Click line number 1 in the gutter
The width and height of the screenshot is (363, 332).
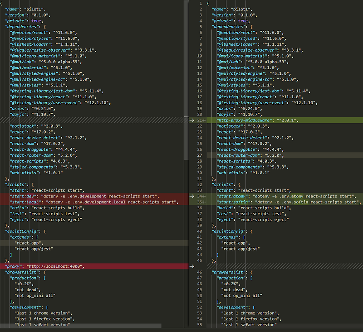pos(201,3)
